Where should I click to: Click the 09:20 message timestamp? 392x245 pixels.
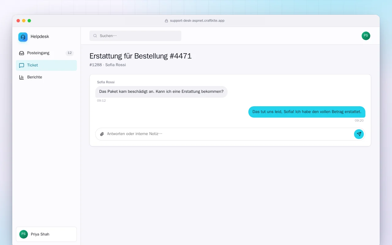tap(359, 121)
